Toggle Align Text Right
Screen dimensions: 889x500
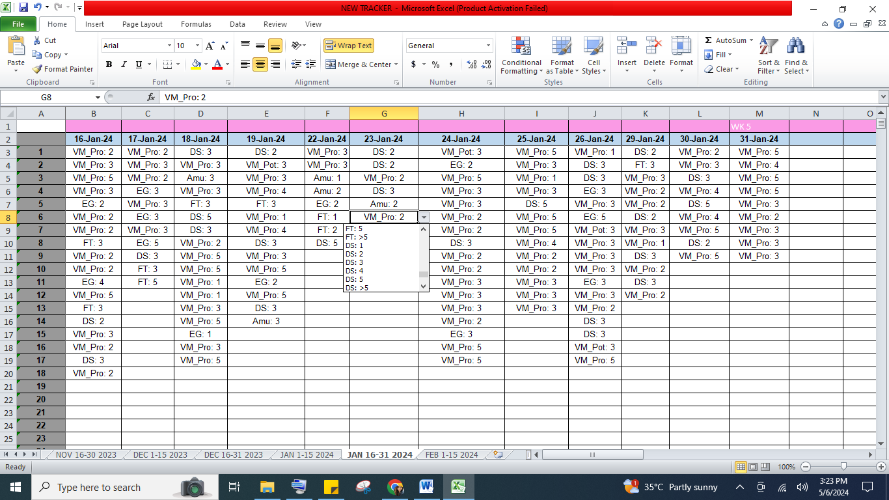coord(275,64)
